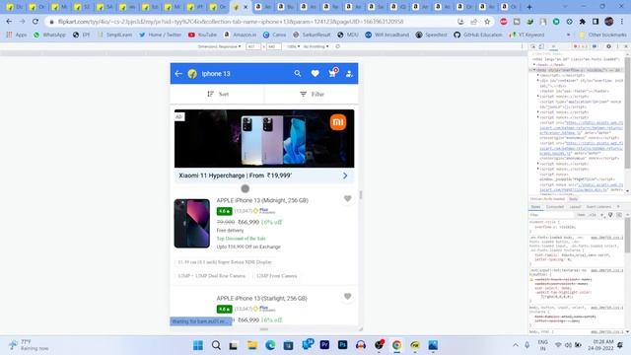The height and width of the screenshot is (355, 631).
Task: Toggle the DevTools device toolbar icon
Action: 541,46
